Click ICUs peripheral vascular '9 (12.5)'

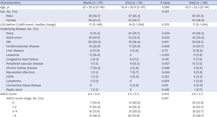point(134,64)
